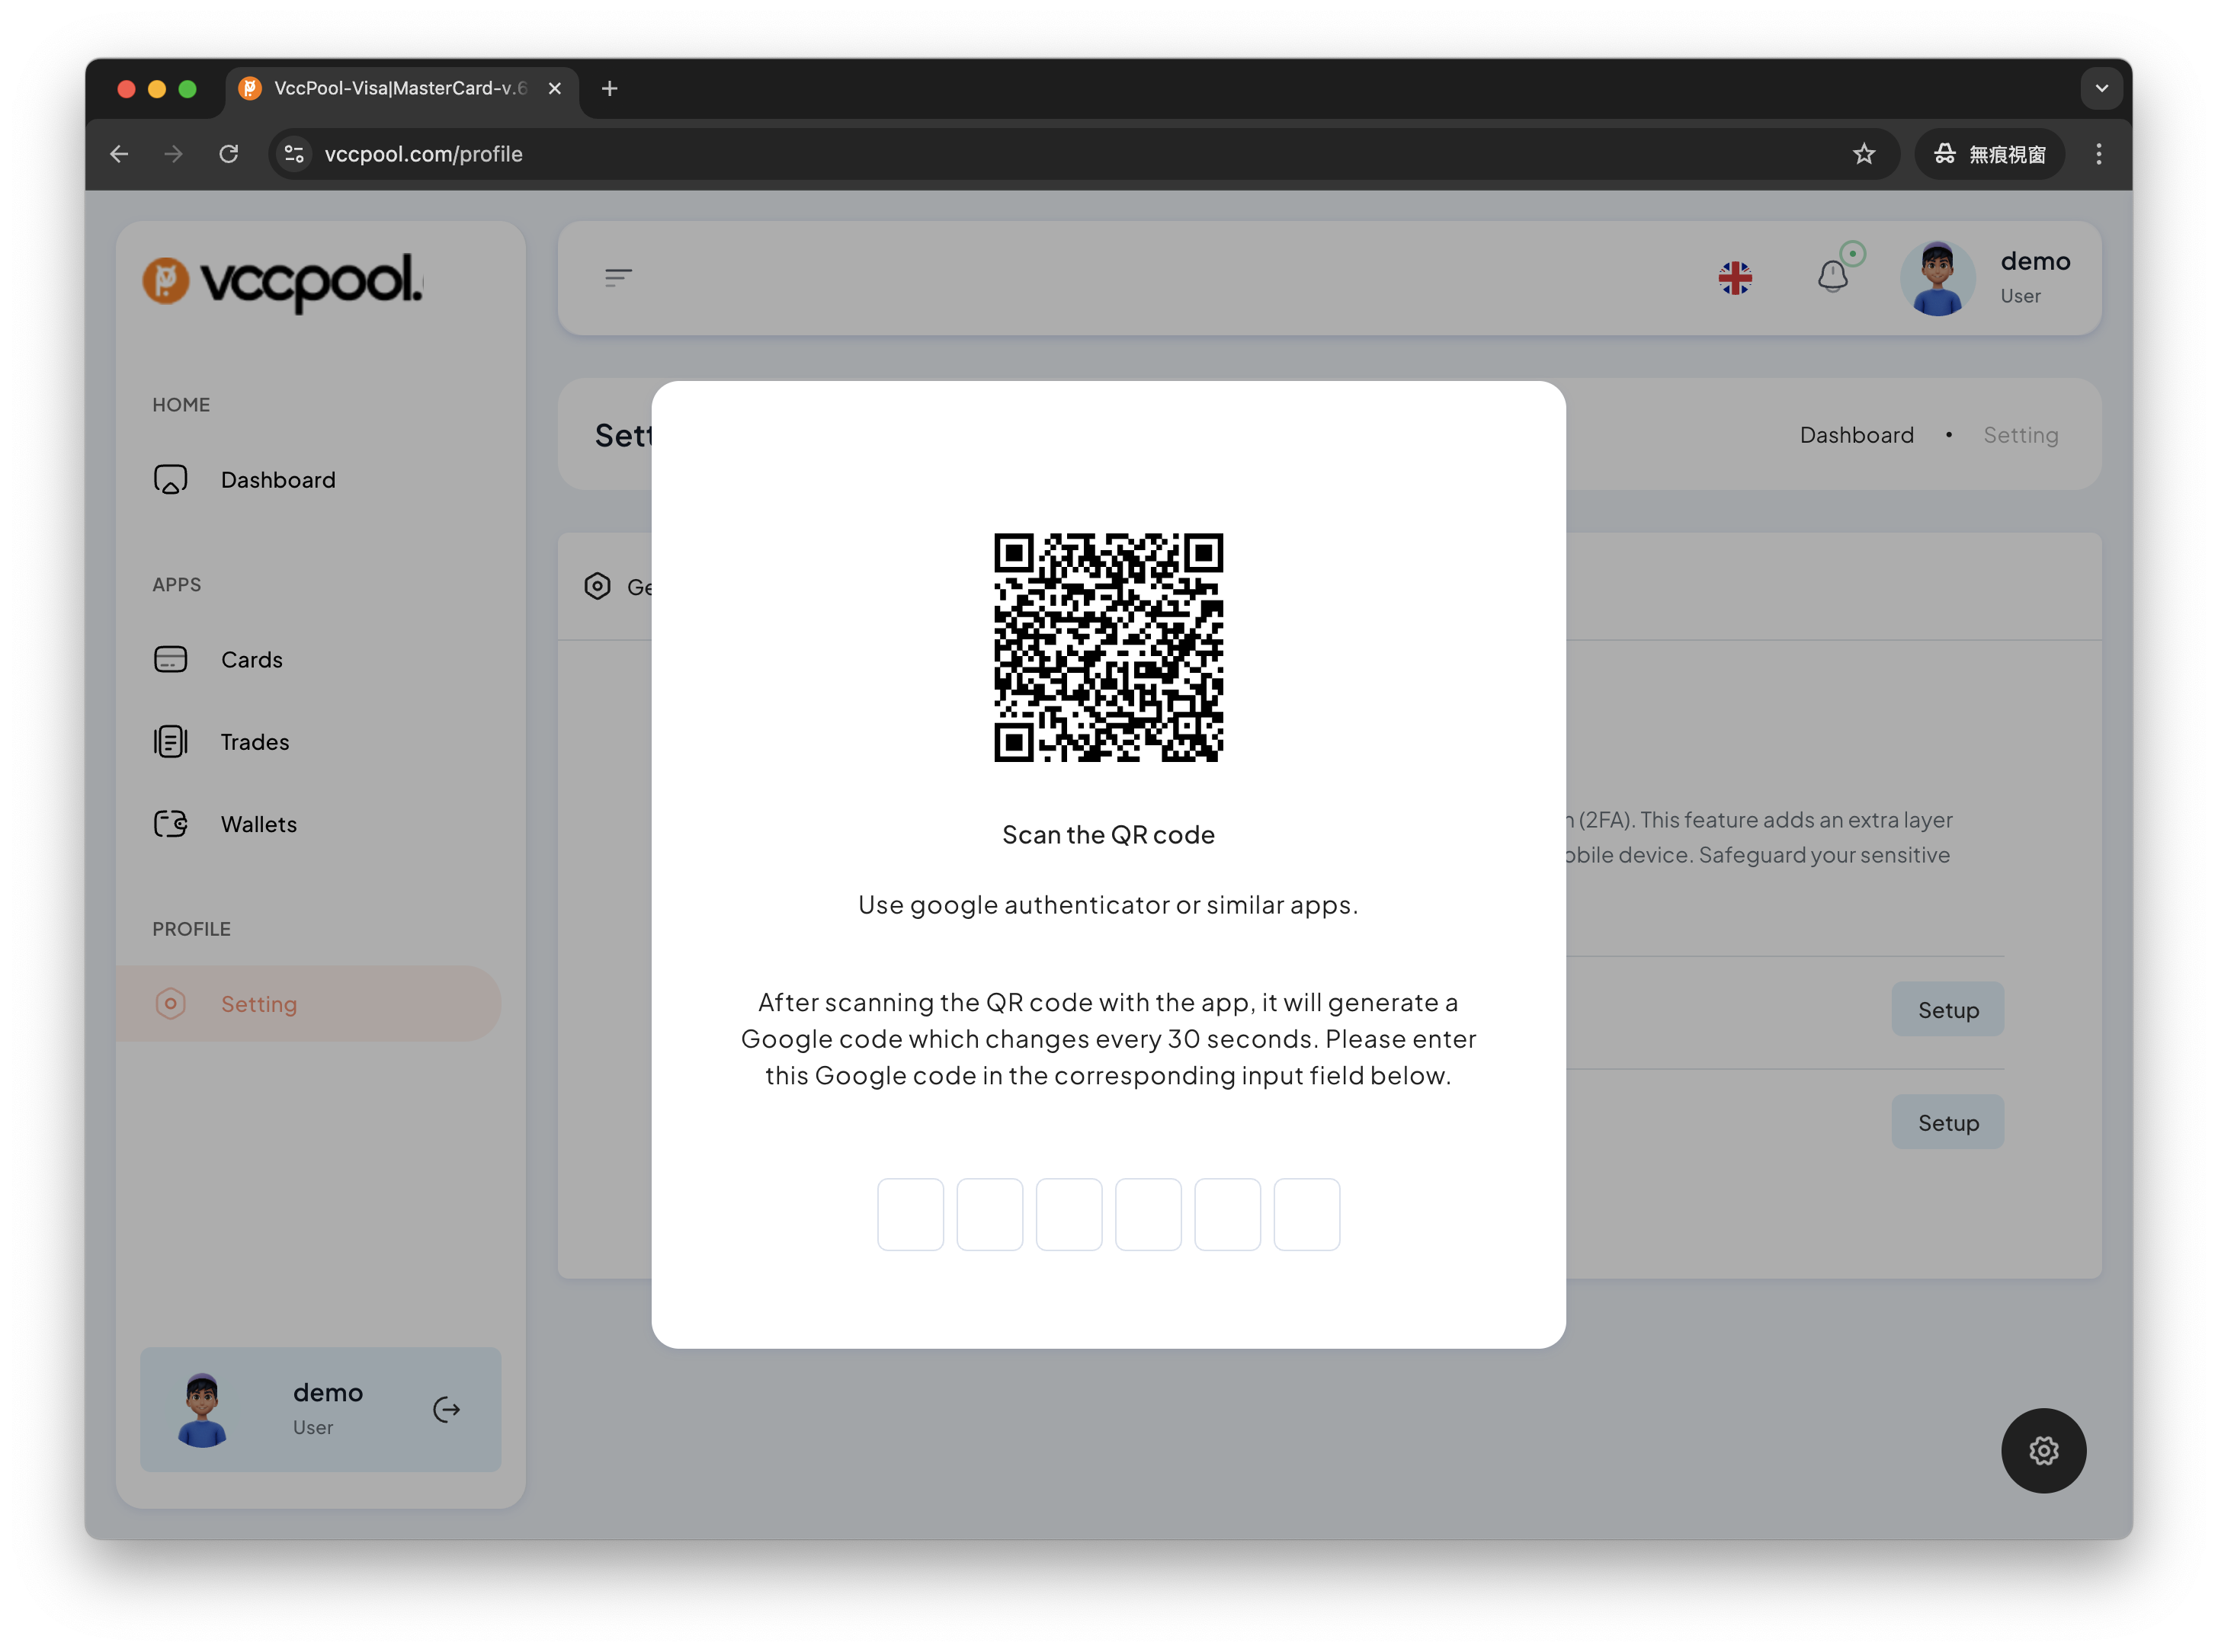Click the notification bell icon
This screenshot has height=1652, width=2218.
coord(1832,276)
